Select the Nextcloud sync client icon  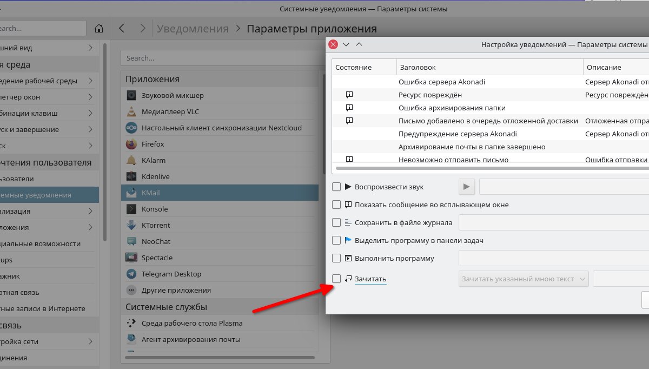131,128
